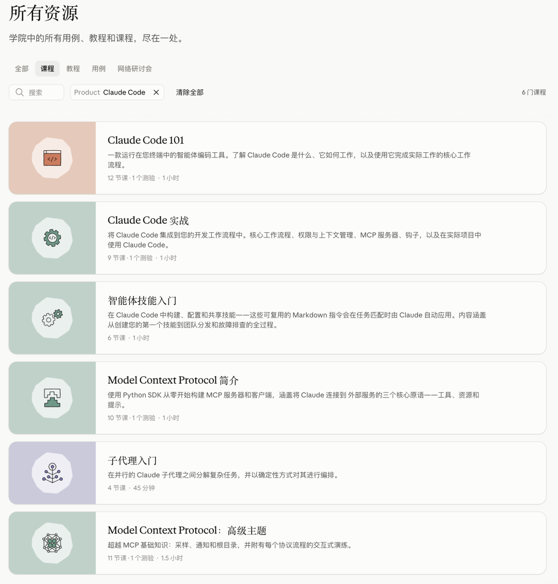
Task: Open the 网络研讨会 tab
Action: pos(134,69)
